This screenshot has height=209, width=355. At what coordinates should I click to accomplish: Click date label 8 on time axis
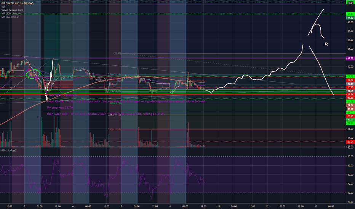pos(170,206)
